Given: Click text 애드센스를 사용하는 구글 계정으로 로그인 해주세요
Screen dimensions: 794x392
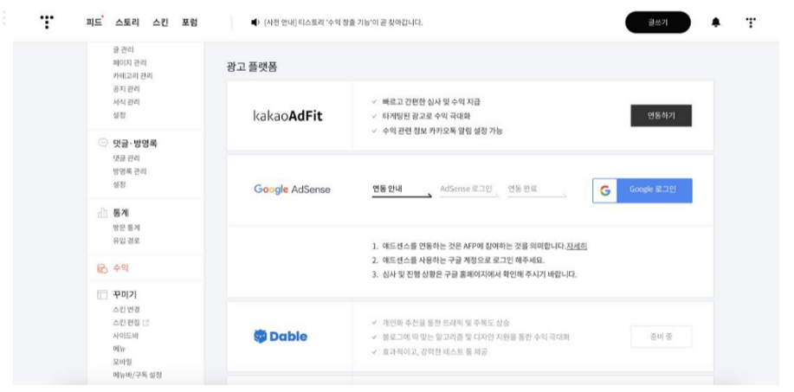Looking at the screenshot, I should (463, 260).
